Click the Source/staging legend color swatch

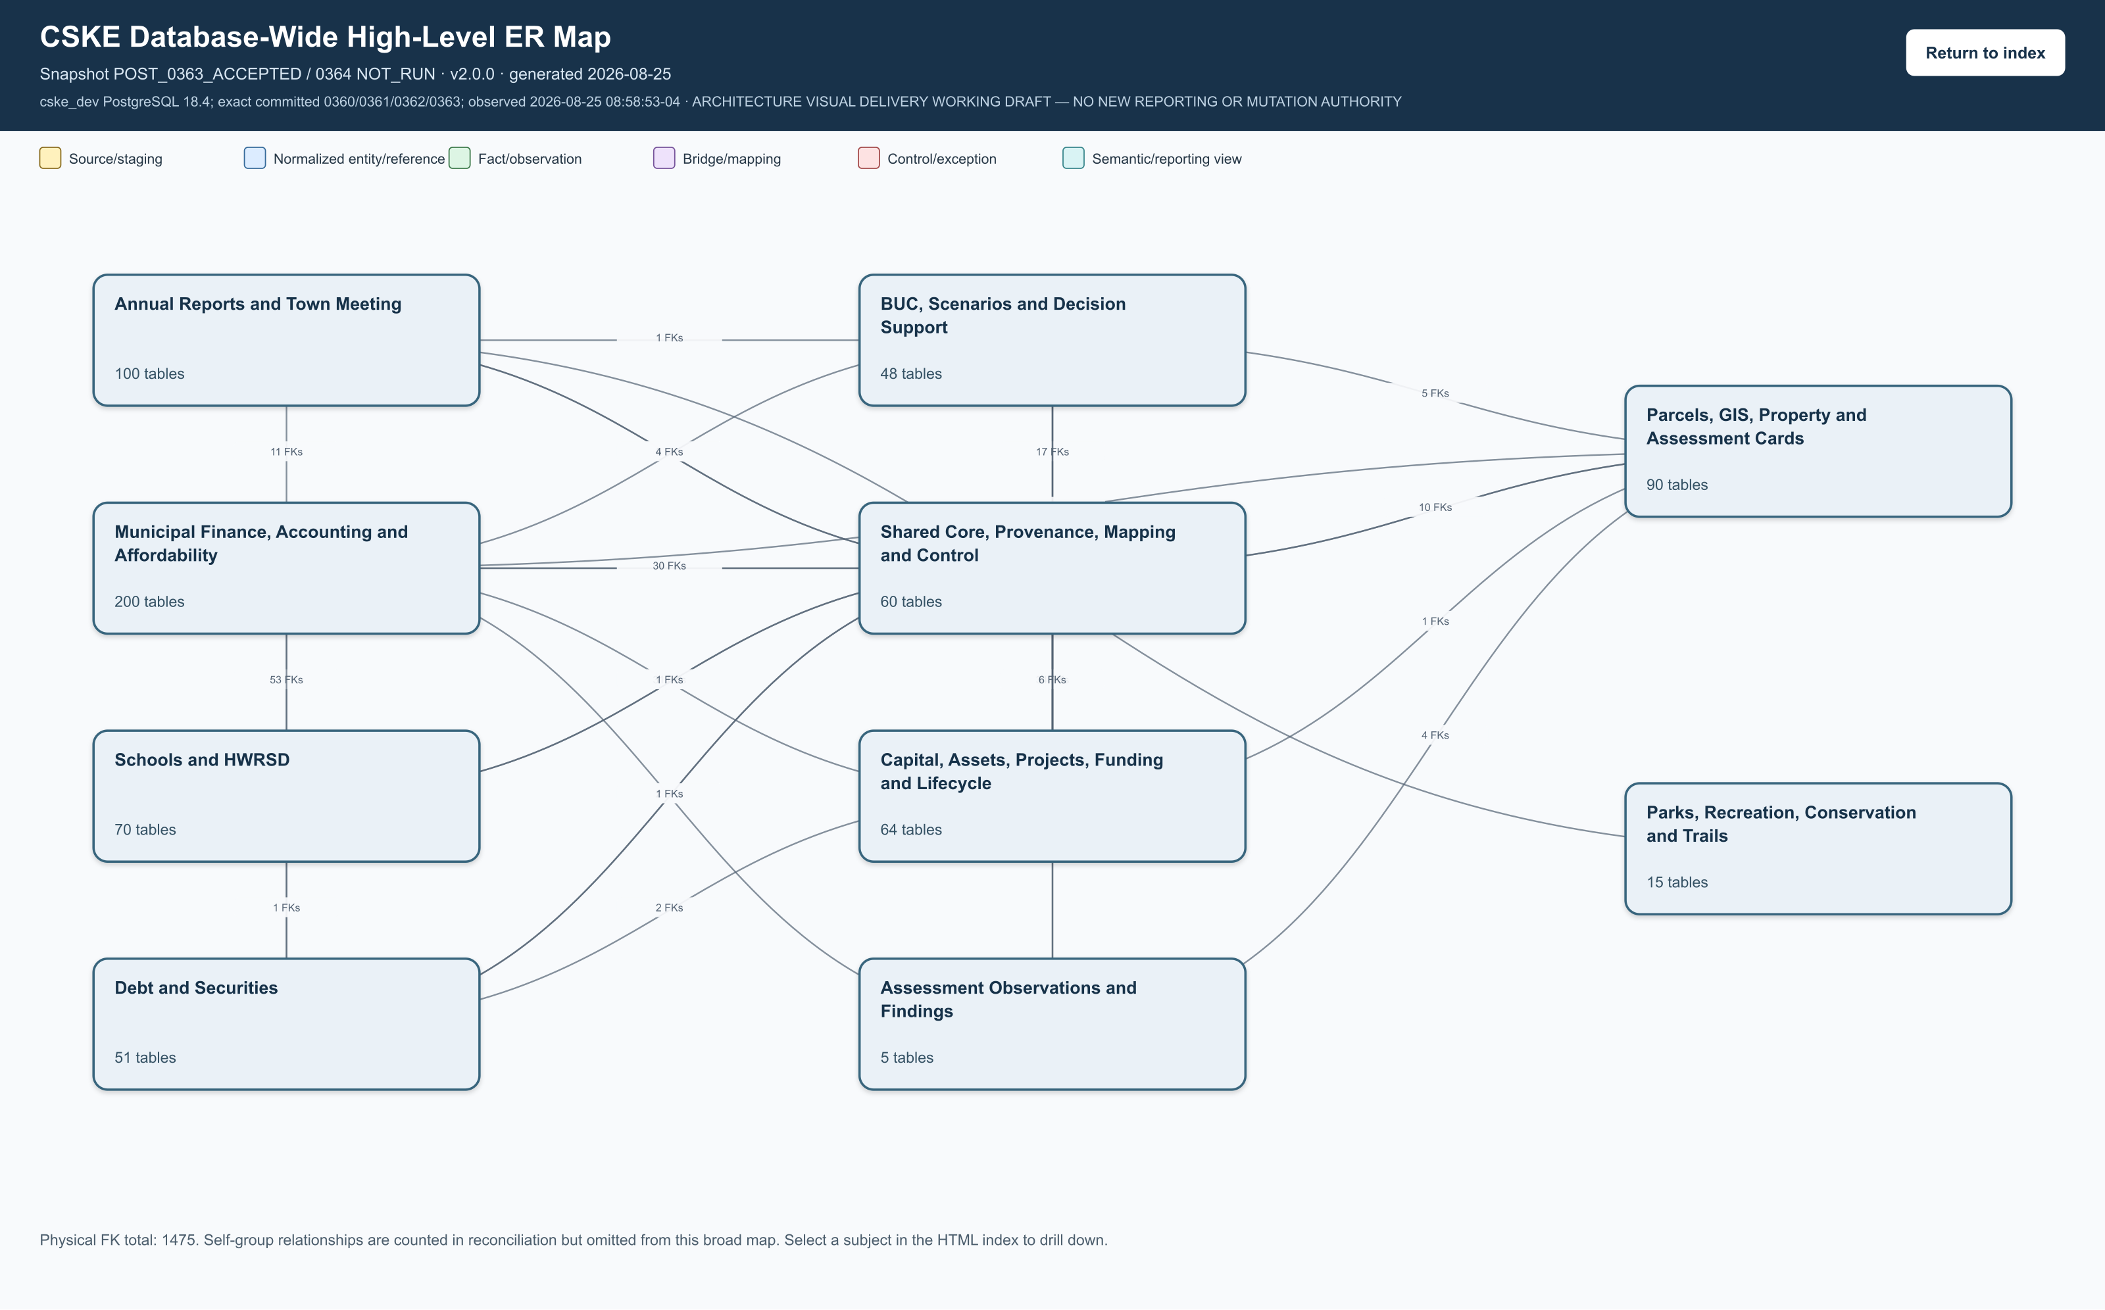coord(50,158)
